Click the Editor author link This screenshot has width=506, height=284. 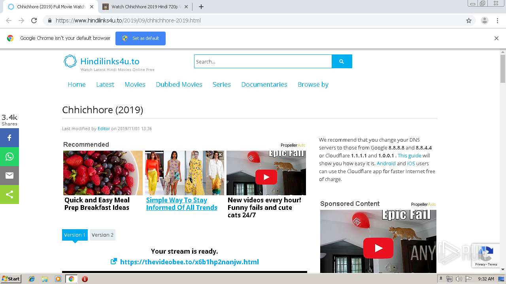click(x=104, y=129)
